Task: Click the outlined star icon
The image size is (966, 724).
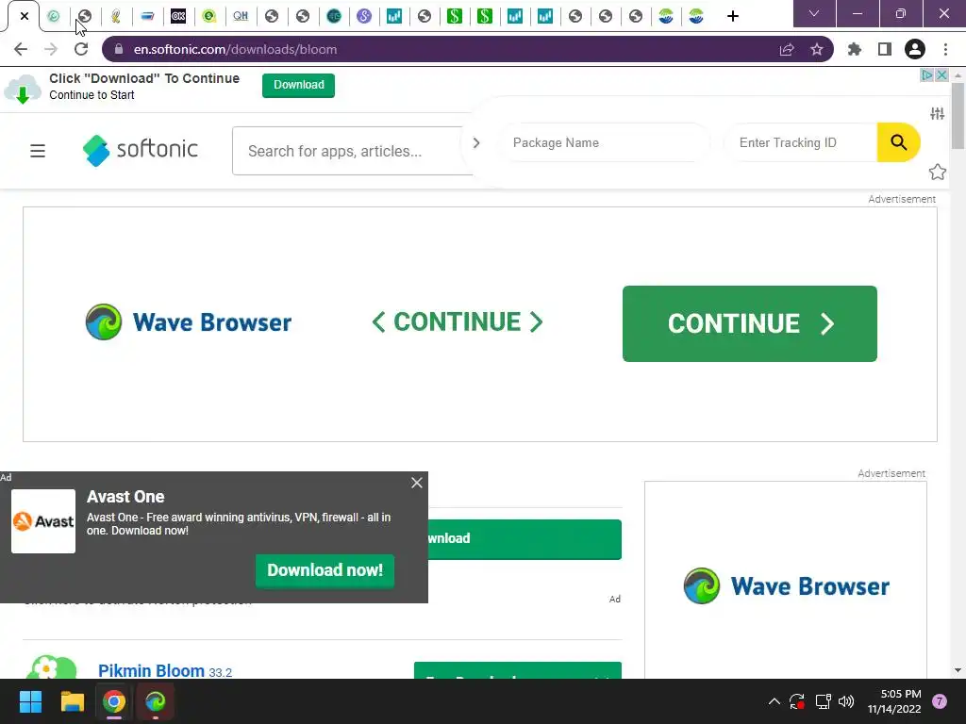Action: [937, 172]
